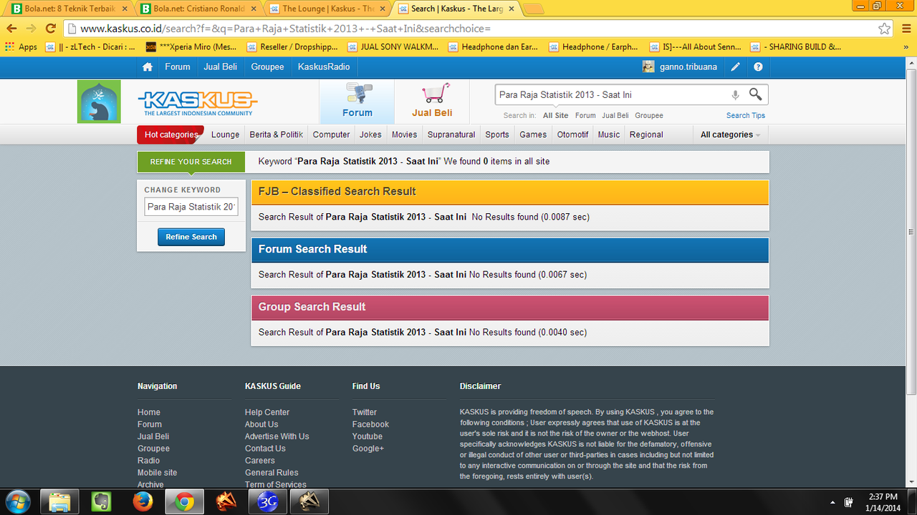Open the Jokes category

tap(370, 134)
